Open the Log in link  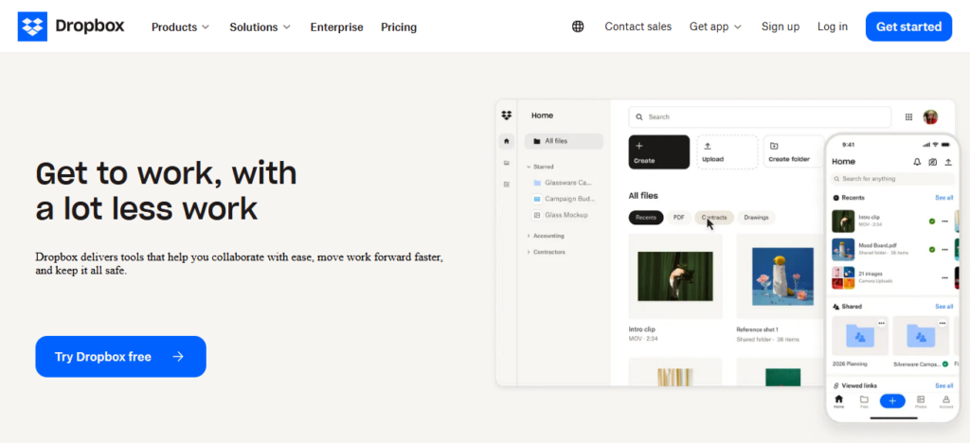coord(833,27)
